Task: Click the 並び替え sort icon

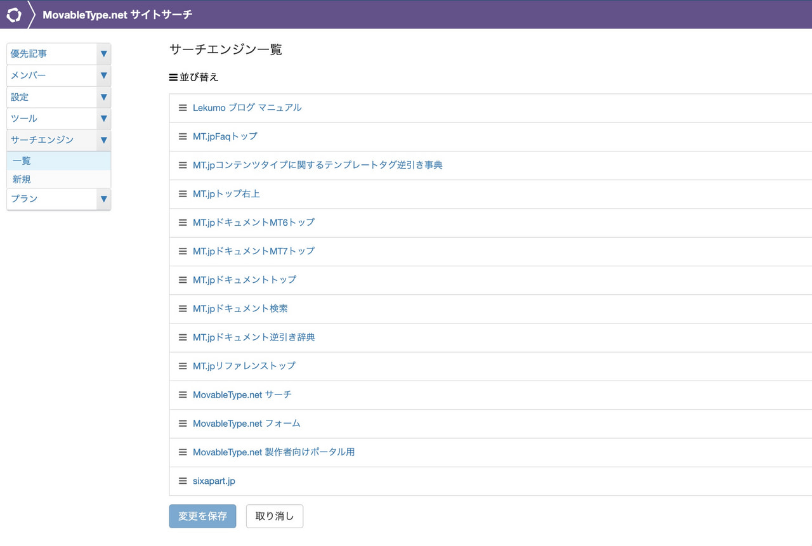Action: click(x=172, y=77)
